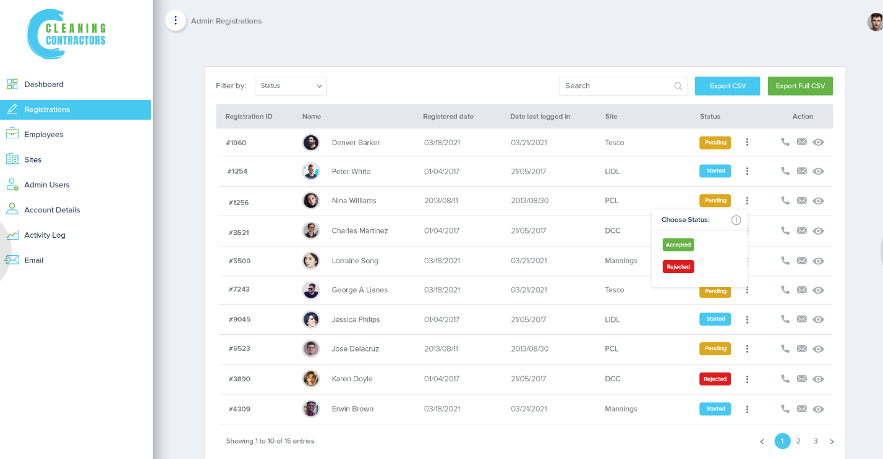Email Lorraine Song via envelope icon

pyautogui.click(x=802, y=261)
